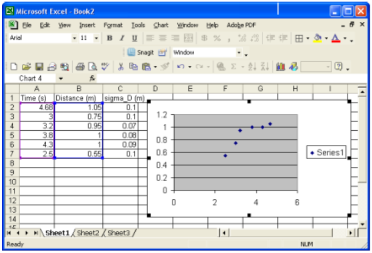This screenshot has height=253, width=372.
Task: Click the New workbook icon
Action: click(14, 66)
